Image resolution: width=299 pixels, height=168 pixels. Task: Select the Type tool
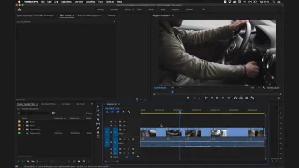click(98, 136)
